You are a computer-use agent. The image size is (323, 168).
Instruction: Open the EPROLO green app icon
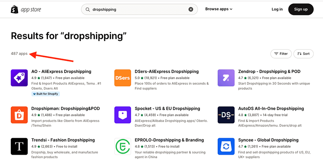[123, 146]
